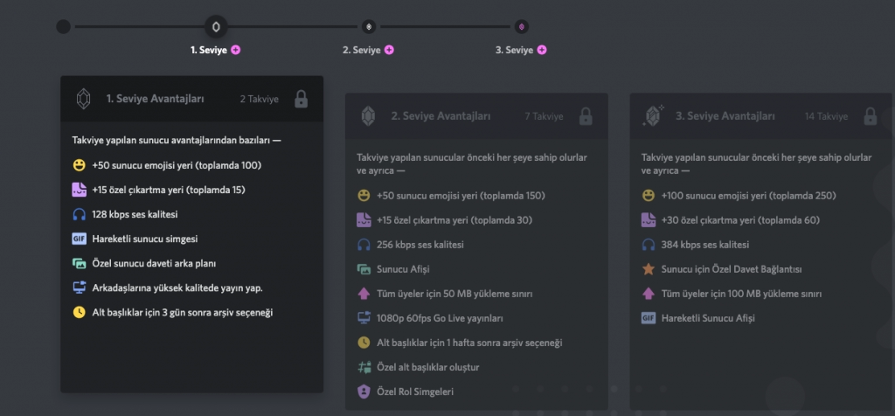Click the 2. Seviye Avantajları title
The height and width of the screenshot is (416, 895).
pos(441,116)
